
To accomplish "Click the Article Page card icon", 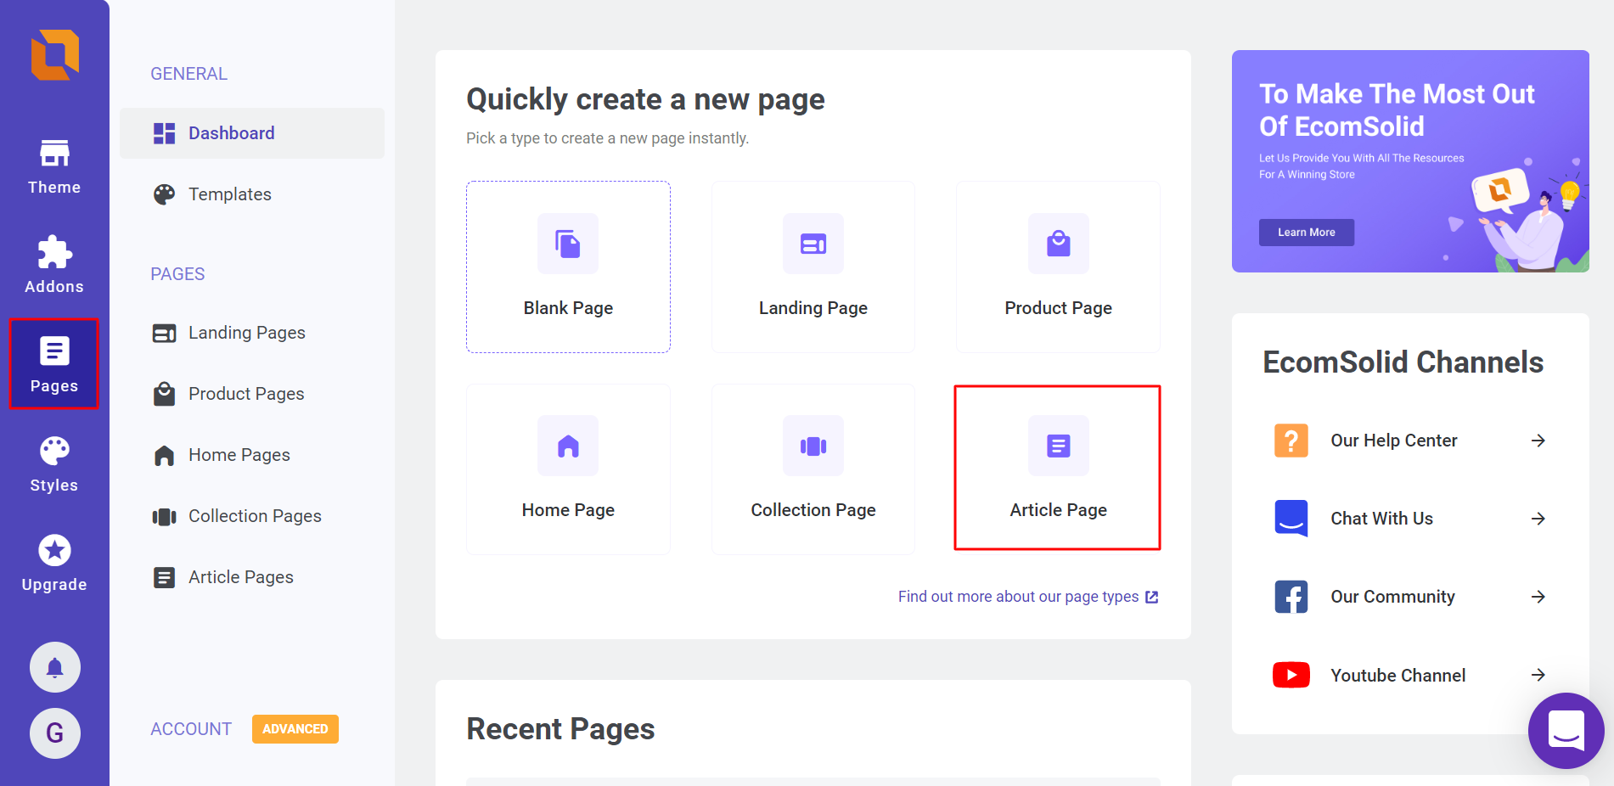I will click(1059, 446).
